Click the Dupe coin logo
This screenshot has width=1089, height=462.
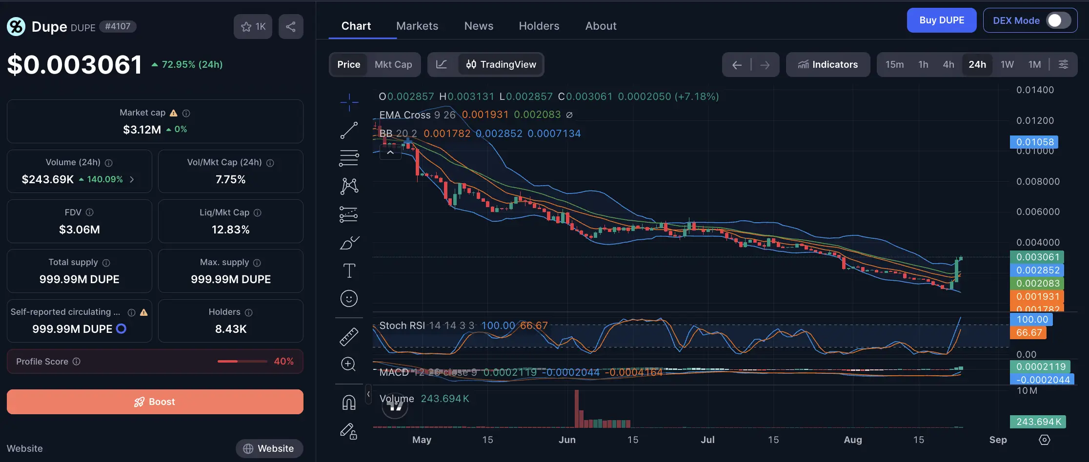pyautogui.click(x=16, y=26)
